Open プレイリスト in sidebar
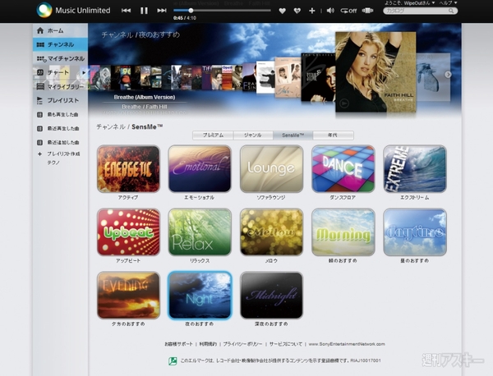This screenshot has height=376, width=493. pyautogui.click(x=60, y=100)
